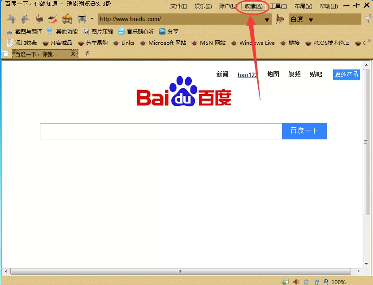Click popup blocker icon in status bar
Screen dimensions: 373x285
[286, 282]
